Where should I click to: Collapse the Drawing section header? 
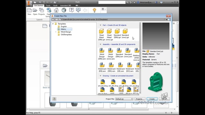(100, 76)
